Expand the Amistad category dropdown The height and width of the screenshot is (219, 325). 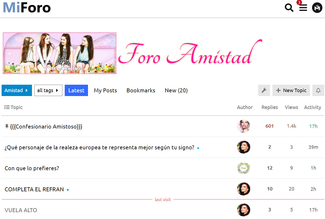coord(17,91)
